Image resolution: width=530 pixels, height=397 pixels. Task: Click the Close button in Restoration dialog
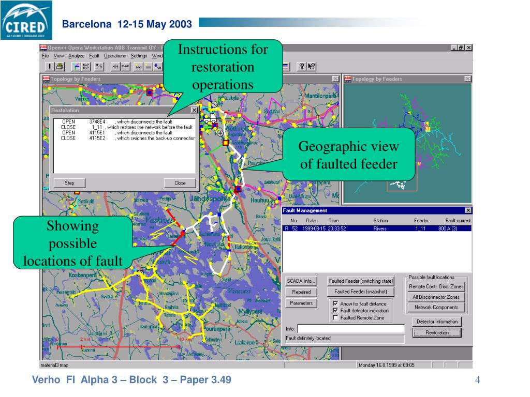(180, 183)
